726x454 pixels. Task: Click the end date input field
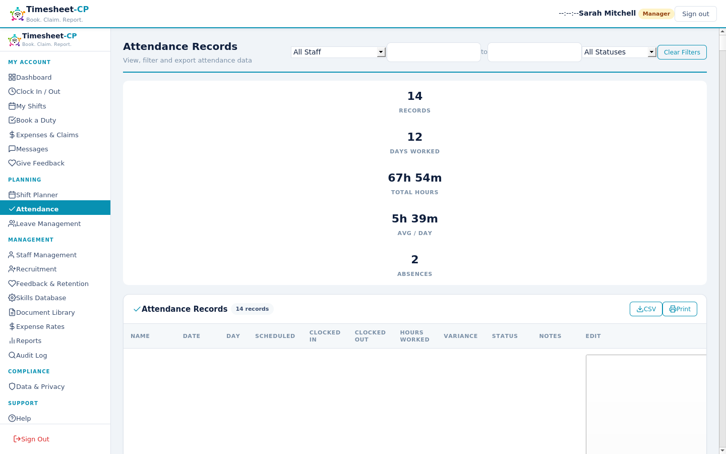[534, 52]
